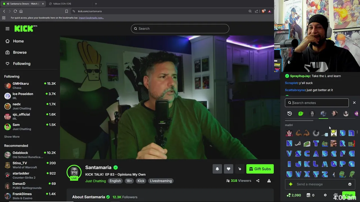
Task: Insert the letter A emote
Action: coord(316,153)
